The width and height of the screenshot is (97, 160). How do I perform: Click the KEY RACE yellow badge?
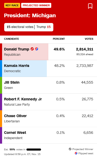(x=12, y=5)
